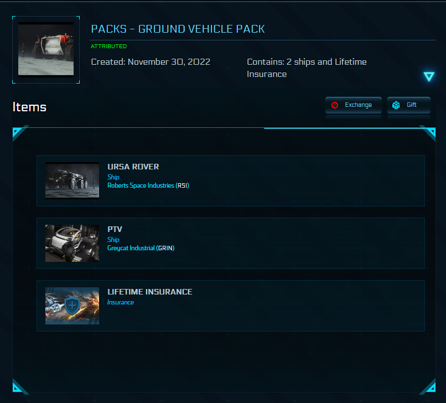Open the Ground Vehicle Pack thumbnail
This screenshot has height=403, width=446.
(x=46, y=49)
